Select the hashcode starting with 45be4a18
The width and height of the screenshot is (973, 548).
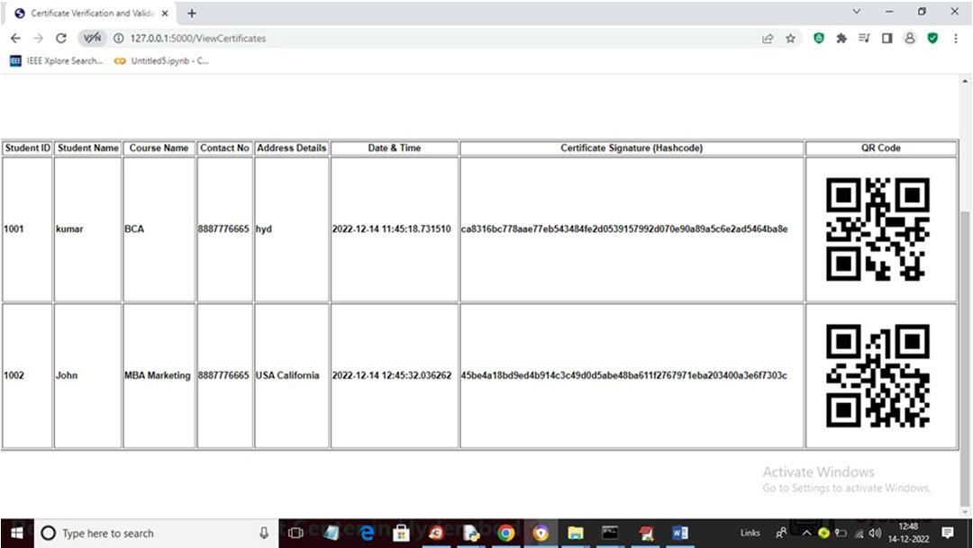623,375
